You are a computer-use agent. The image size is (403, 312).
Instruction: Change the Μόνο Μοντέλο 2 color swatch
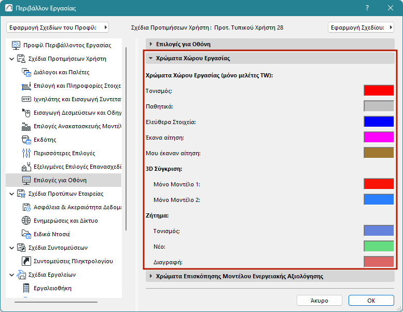[x=379, y=199]
